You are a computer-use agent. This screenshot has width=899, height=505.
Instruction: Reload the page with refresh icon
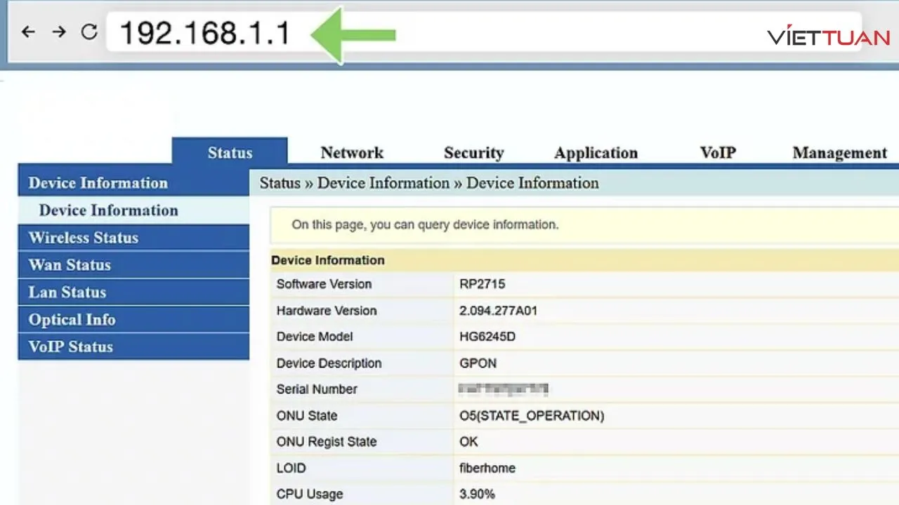click(89, 32)
